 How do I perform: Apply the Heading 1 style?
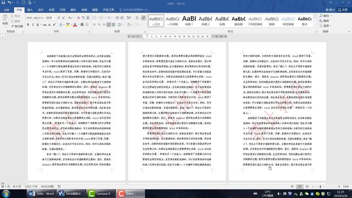189,21
